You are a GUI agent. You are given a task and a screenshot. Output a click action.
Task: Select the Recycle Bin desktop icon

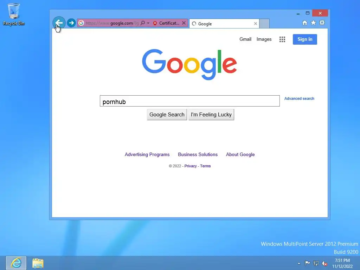point(14,14)
